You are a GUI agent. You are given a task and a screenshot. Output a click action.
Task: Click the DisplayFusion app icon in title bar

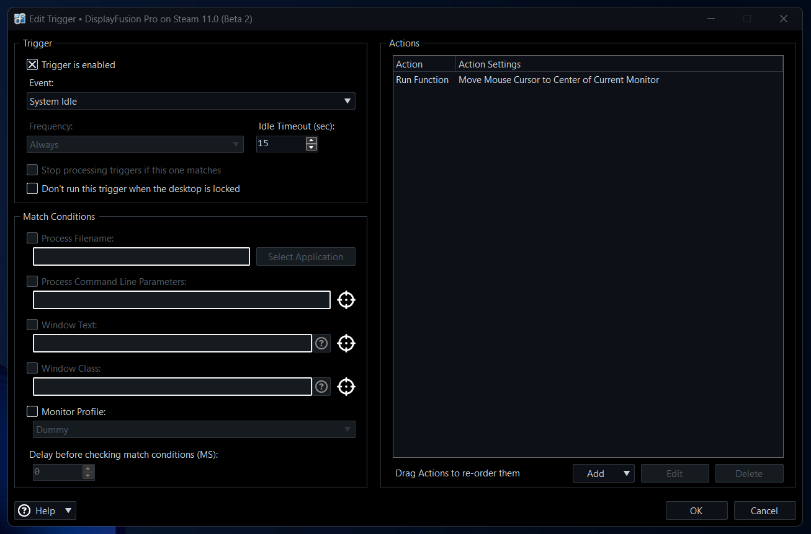click(20, 19)
